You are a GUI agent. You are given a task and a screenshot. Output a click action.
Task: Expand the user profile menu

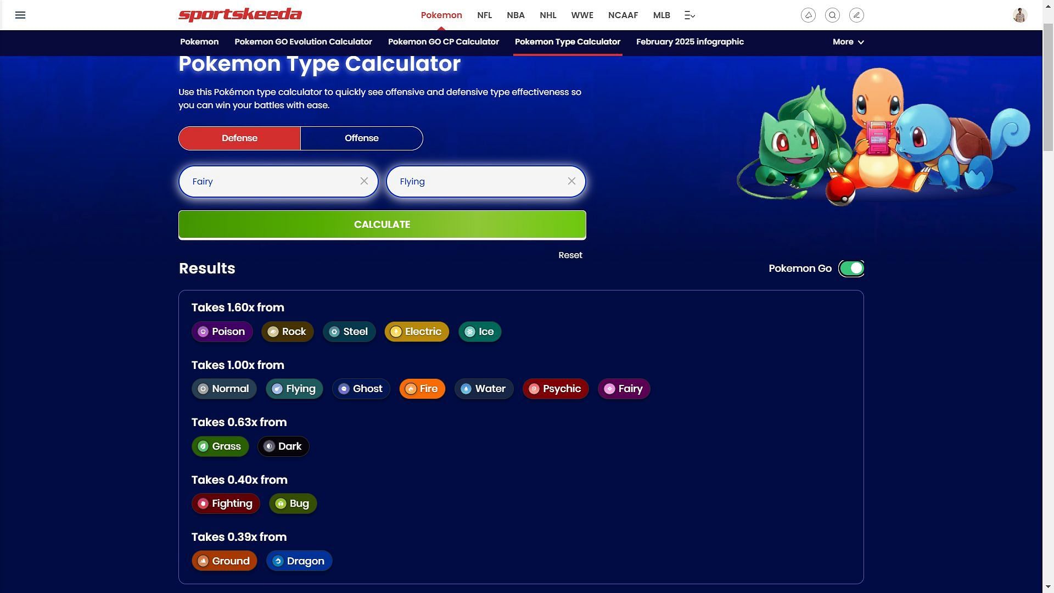pos(1019,14)
